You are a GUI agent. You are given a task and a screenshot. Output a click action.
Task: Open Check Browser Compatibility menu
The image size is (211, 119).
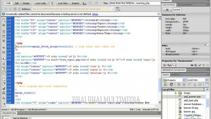pos(51,3)
